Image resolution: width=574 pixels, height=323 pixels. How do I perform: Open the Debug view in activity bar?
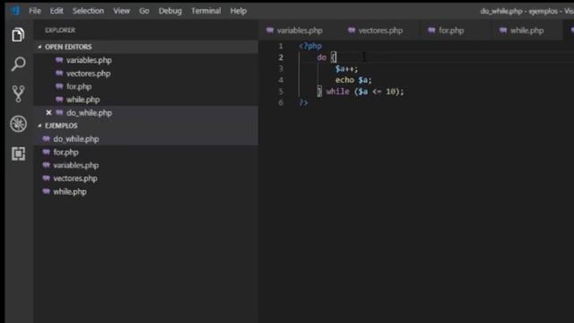[x=18, y=124]
